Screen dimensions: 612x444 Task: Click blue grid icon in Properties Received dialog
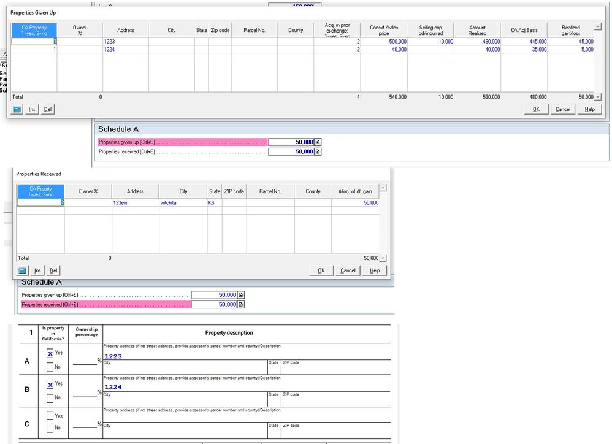pyautogui.click(x=24, y=270)
